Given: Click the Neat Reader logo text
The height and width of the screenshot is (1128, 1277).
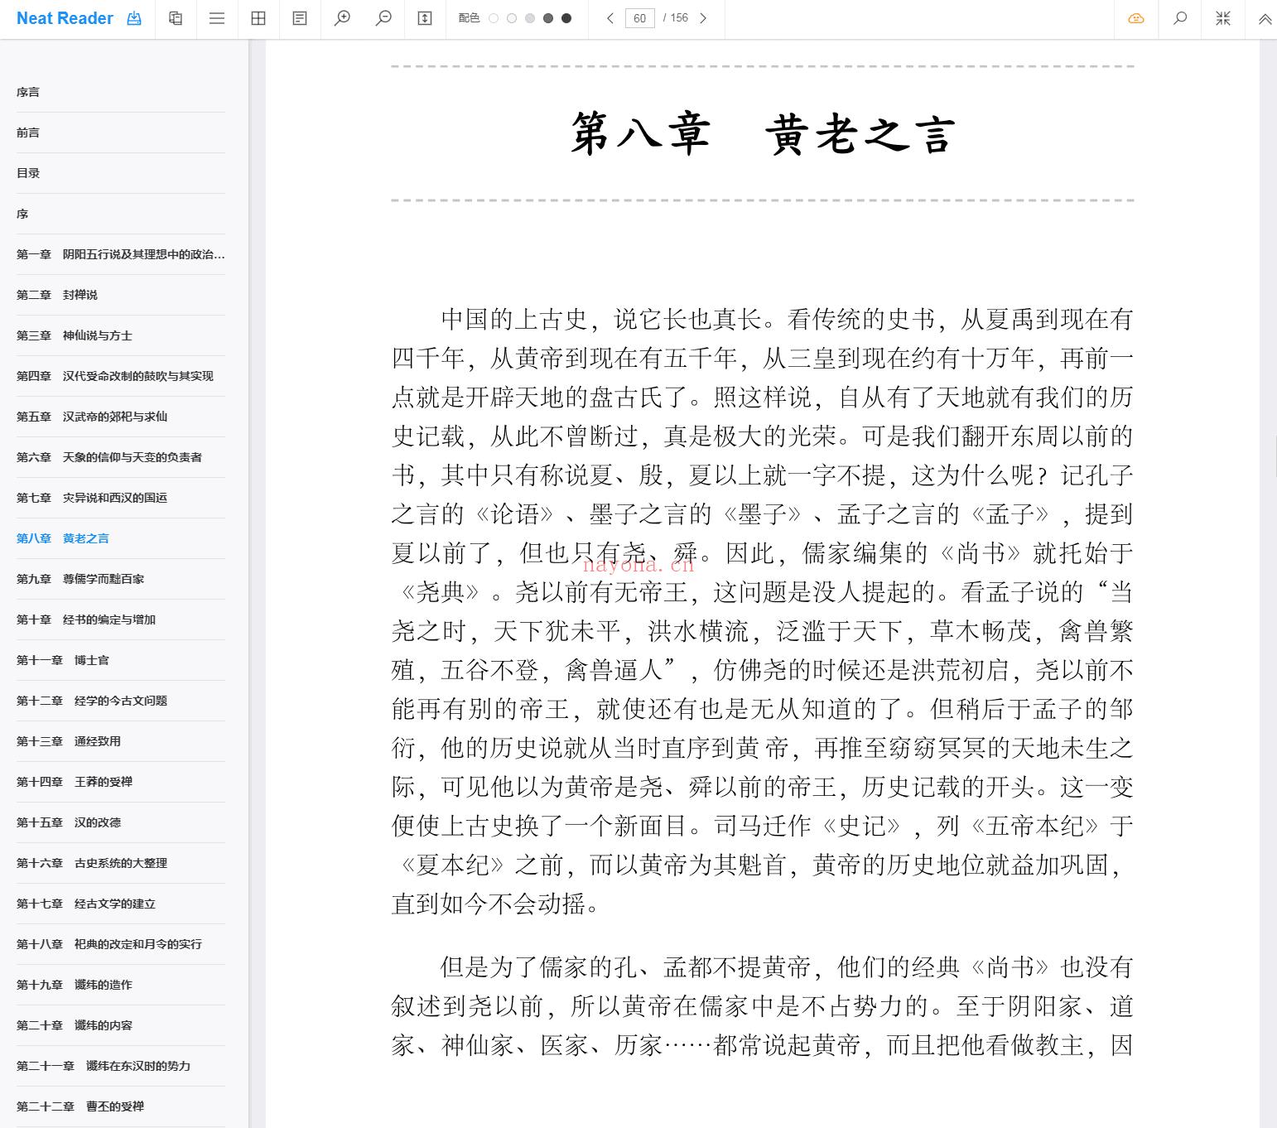Looking at the screenshot, I should click(x=65, y=18).
